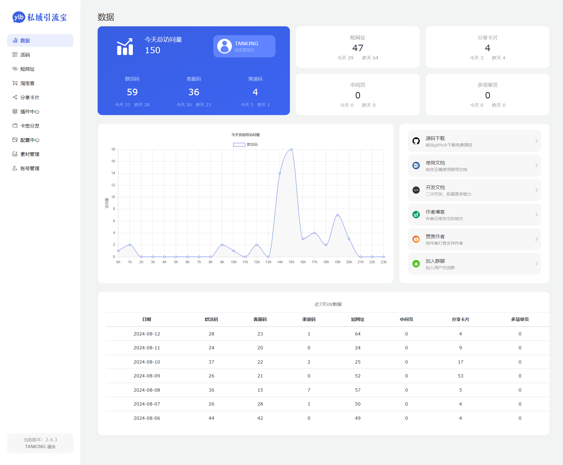The width and height of the screenshot is (563, 465).
Task: Click the TANKING user avatar icon
Action: (x=225, y=46)
